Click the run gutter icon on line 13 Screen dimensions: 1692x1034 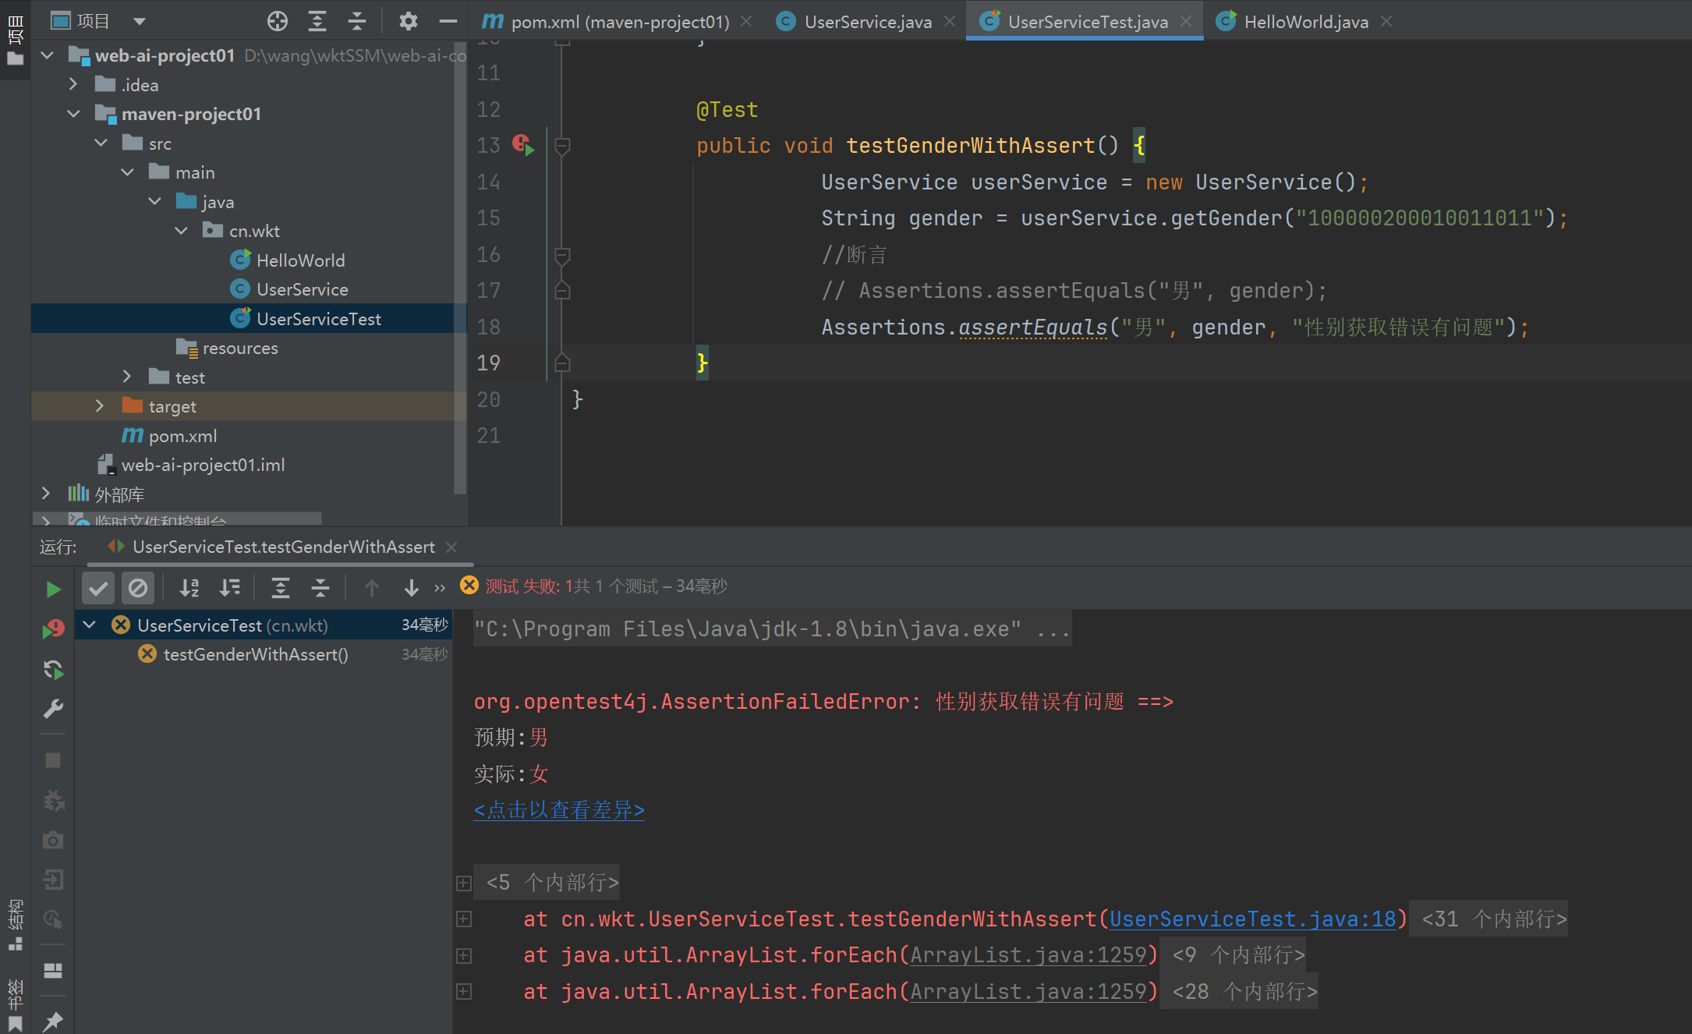[524, 145]
